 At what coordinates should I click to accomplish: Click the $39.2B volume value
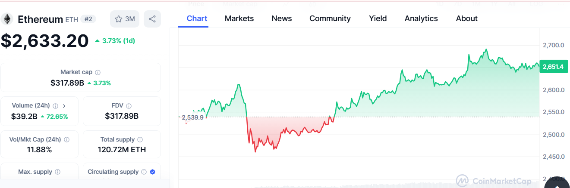pos(24,116)
